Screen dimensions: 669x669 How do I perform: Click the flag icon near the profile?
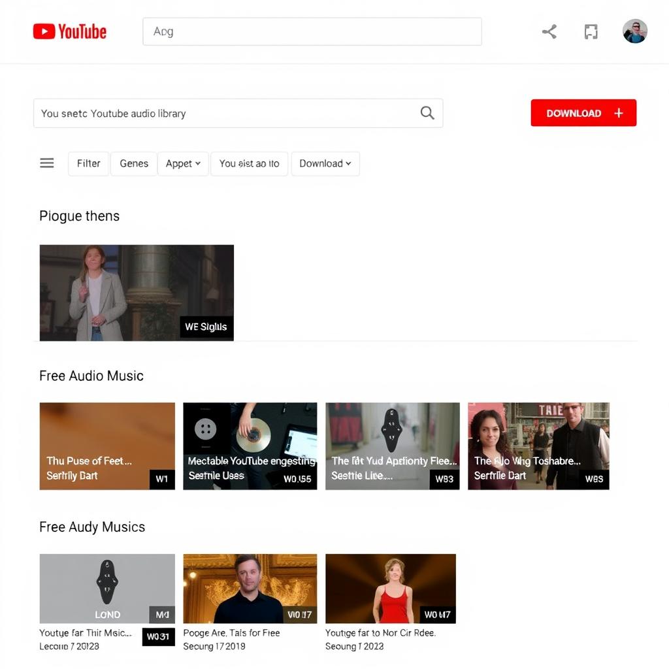coord(591,31)
